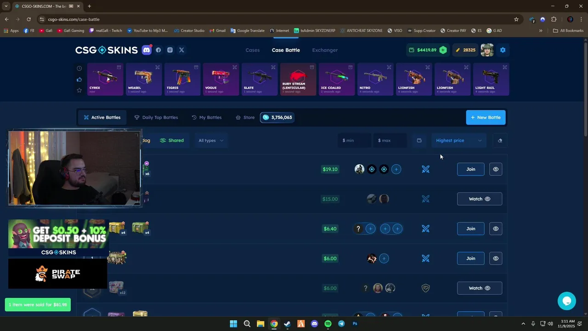Toggle the Shared battles filter
The height and width of the screenshot is (331, 588).
click(172, 141)
